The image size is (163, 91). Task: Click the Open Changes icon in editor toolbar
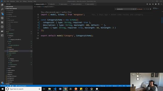(x=147, y=4)
